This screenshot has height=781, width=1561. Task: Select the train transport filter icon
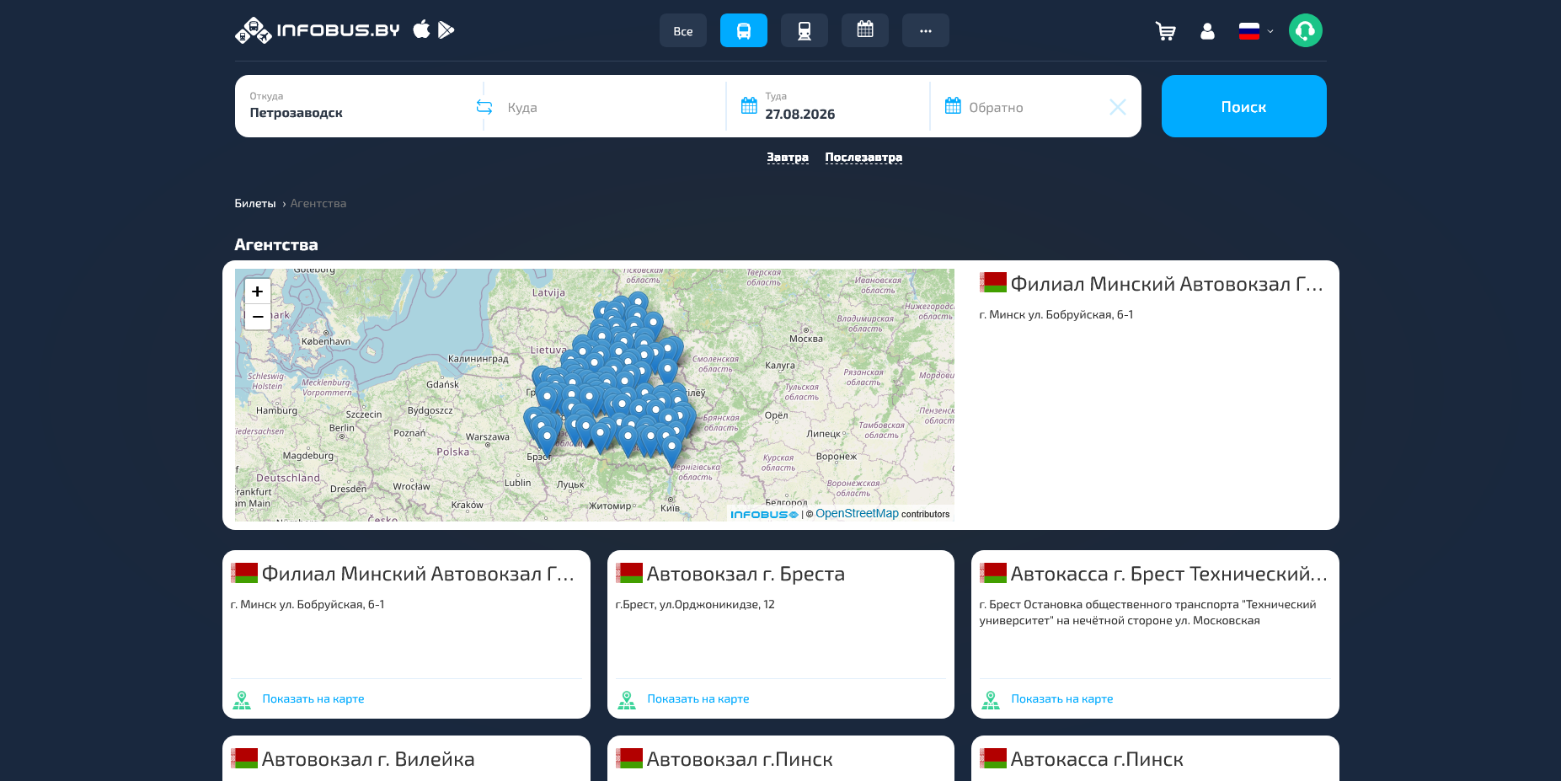click(x=804, y=30)
